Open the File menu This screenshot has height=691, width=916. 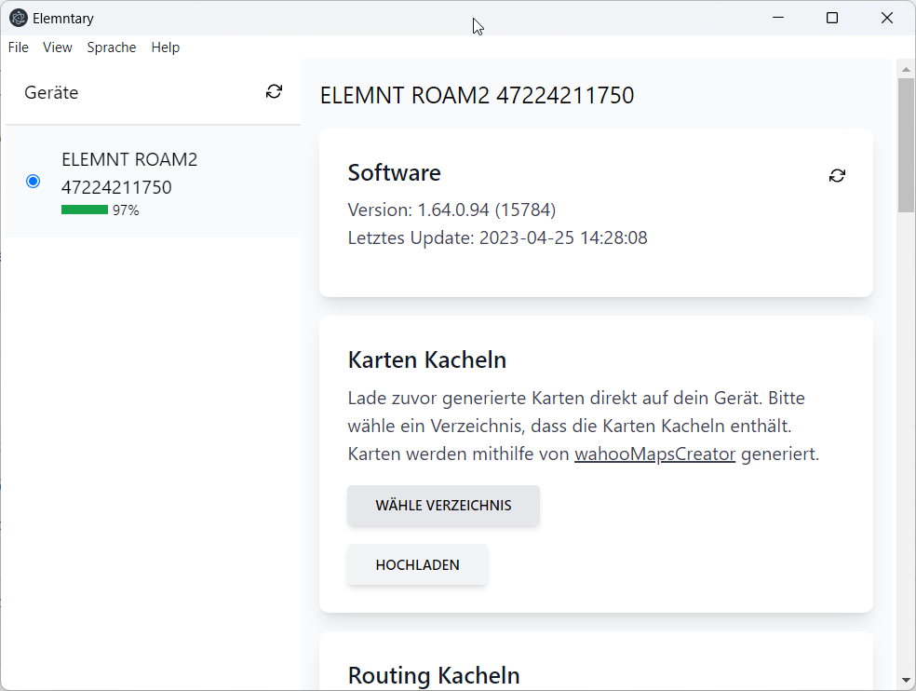tap(18, 47)
